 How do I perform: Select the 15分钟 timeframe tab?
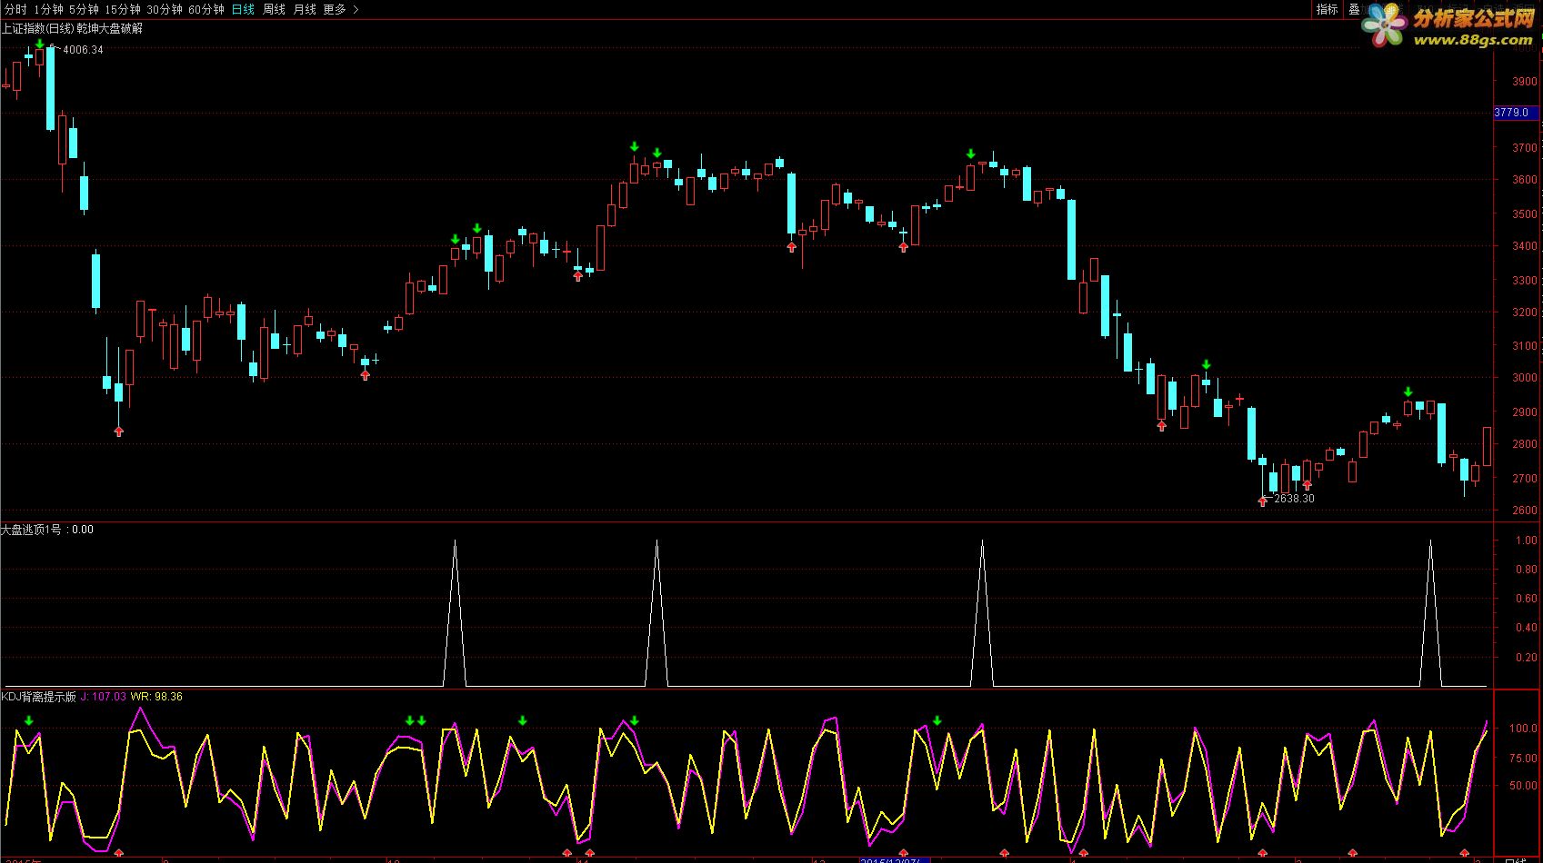(123, 9)
